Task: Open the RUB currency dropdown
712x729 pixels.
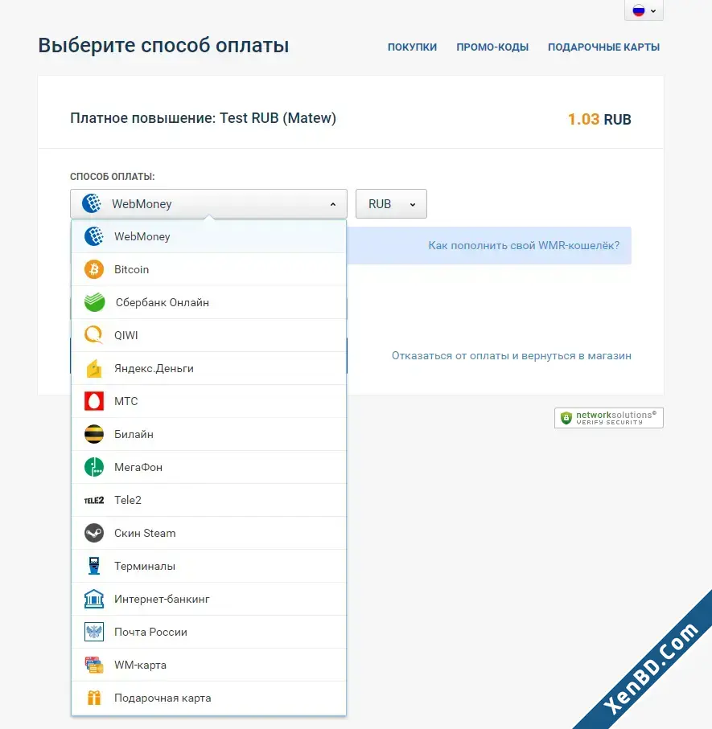Action: [x=391, y=203]
